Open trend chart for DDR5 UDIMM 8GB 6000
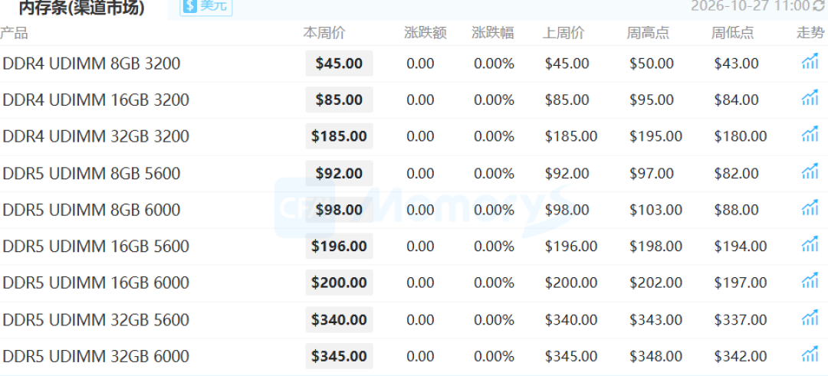 click(810, 208)
